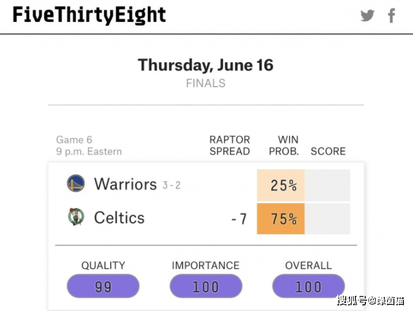Image resolution: width=413 pixels, height=311 pixels.
Task: Click the RAPTOR SPREAD column header
Action: point(230,145)
